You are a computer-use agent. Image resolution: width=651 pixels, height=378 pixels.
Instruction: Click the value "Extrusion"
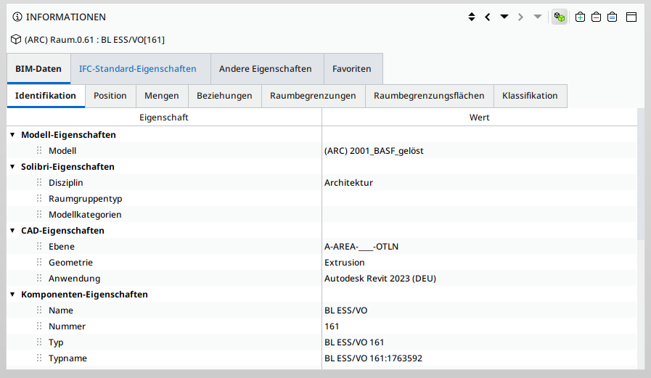[344, 263]
